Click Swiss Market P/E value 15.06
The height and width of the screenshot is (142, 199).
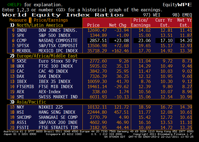145,97
